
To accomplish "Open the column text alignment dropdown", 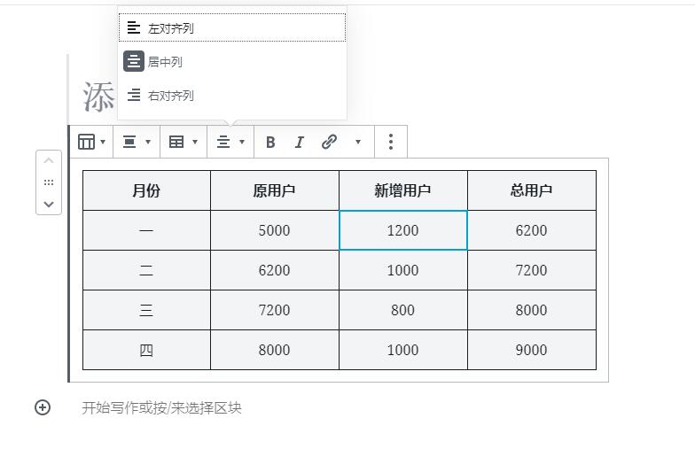I will tap(230, 142).
